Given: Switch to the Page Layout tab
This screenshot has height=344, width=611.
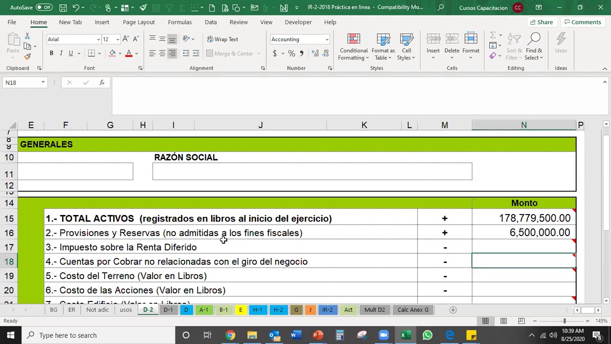Looking at the screenshot, I should click(x=139, y=22).
